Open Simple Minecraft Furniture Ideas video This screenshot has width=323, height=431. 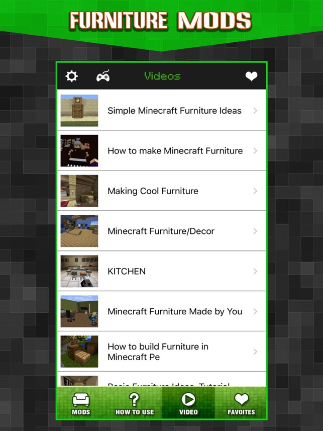coord(162,111)
